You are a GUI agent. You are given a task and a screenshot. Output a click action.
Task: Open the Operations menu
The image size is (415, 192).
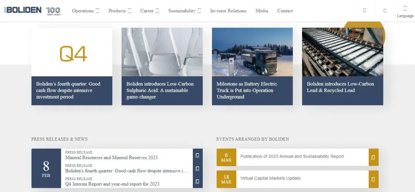[83, 11]
